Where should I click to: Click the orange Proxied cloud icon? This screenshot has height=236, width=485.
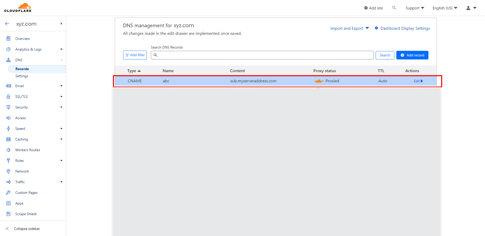tap(319, 81)
